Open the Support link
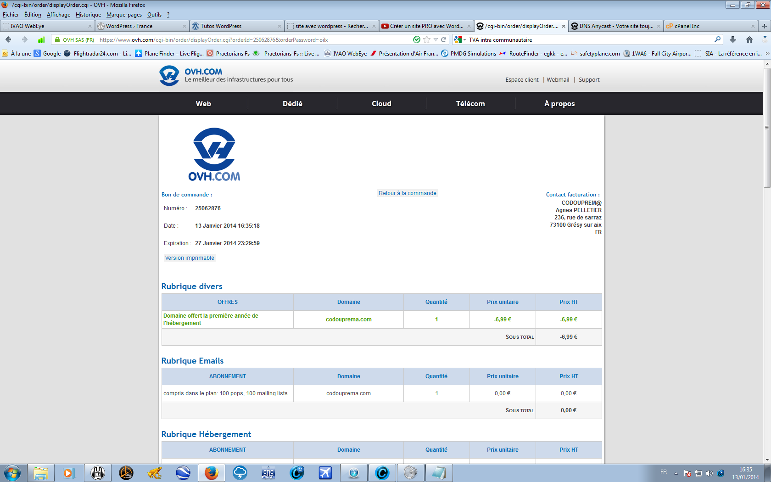This screenshot has height=482, width=771. (x=589, y=80)
